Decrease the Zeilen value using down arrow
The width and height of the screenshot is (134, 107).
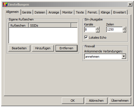(124, 31)
